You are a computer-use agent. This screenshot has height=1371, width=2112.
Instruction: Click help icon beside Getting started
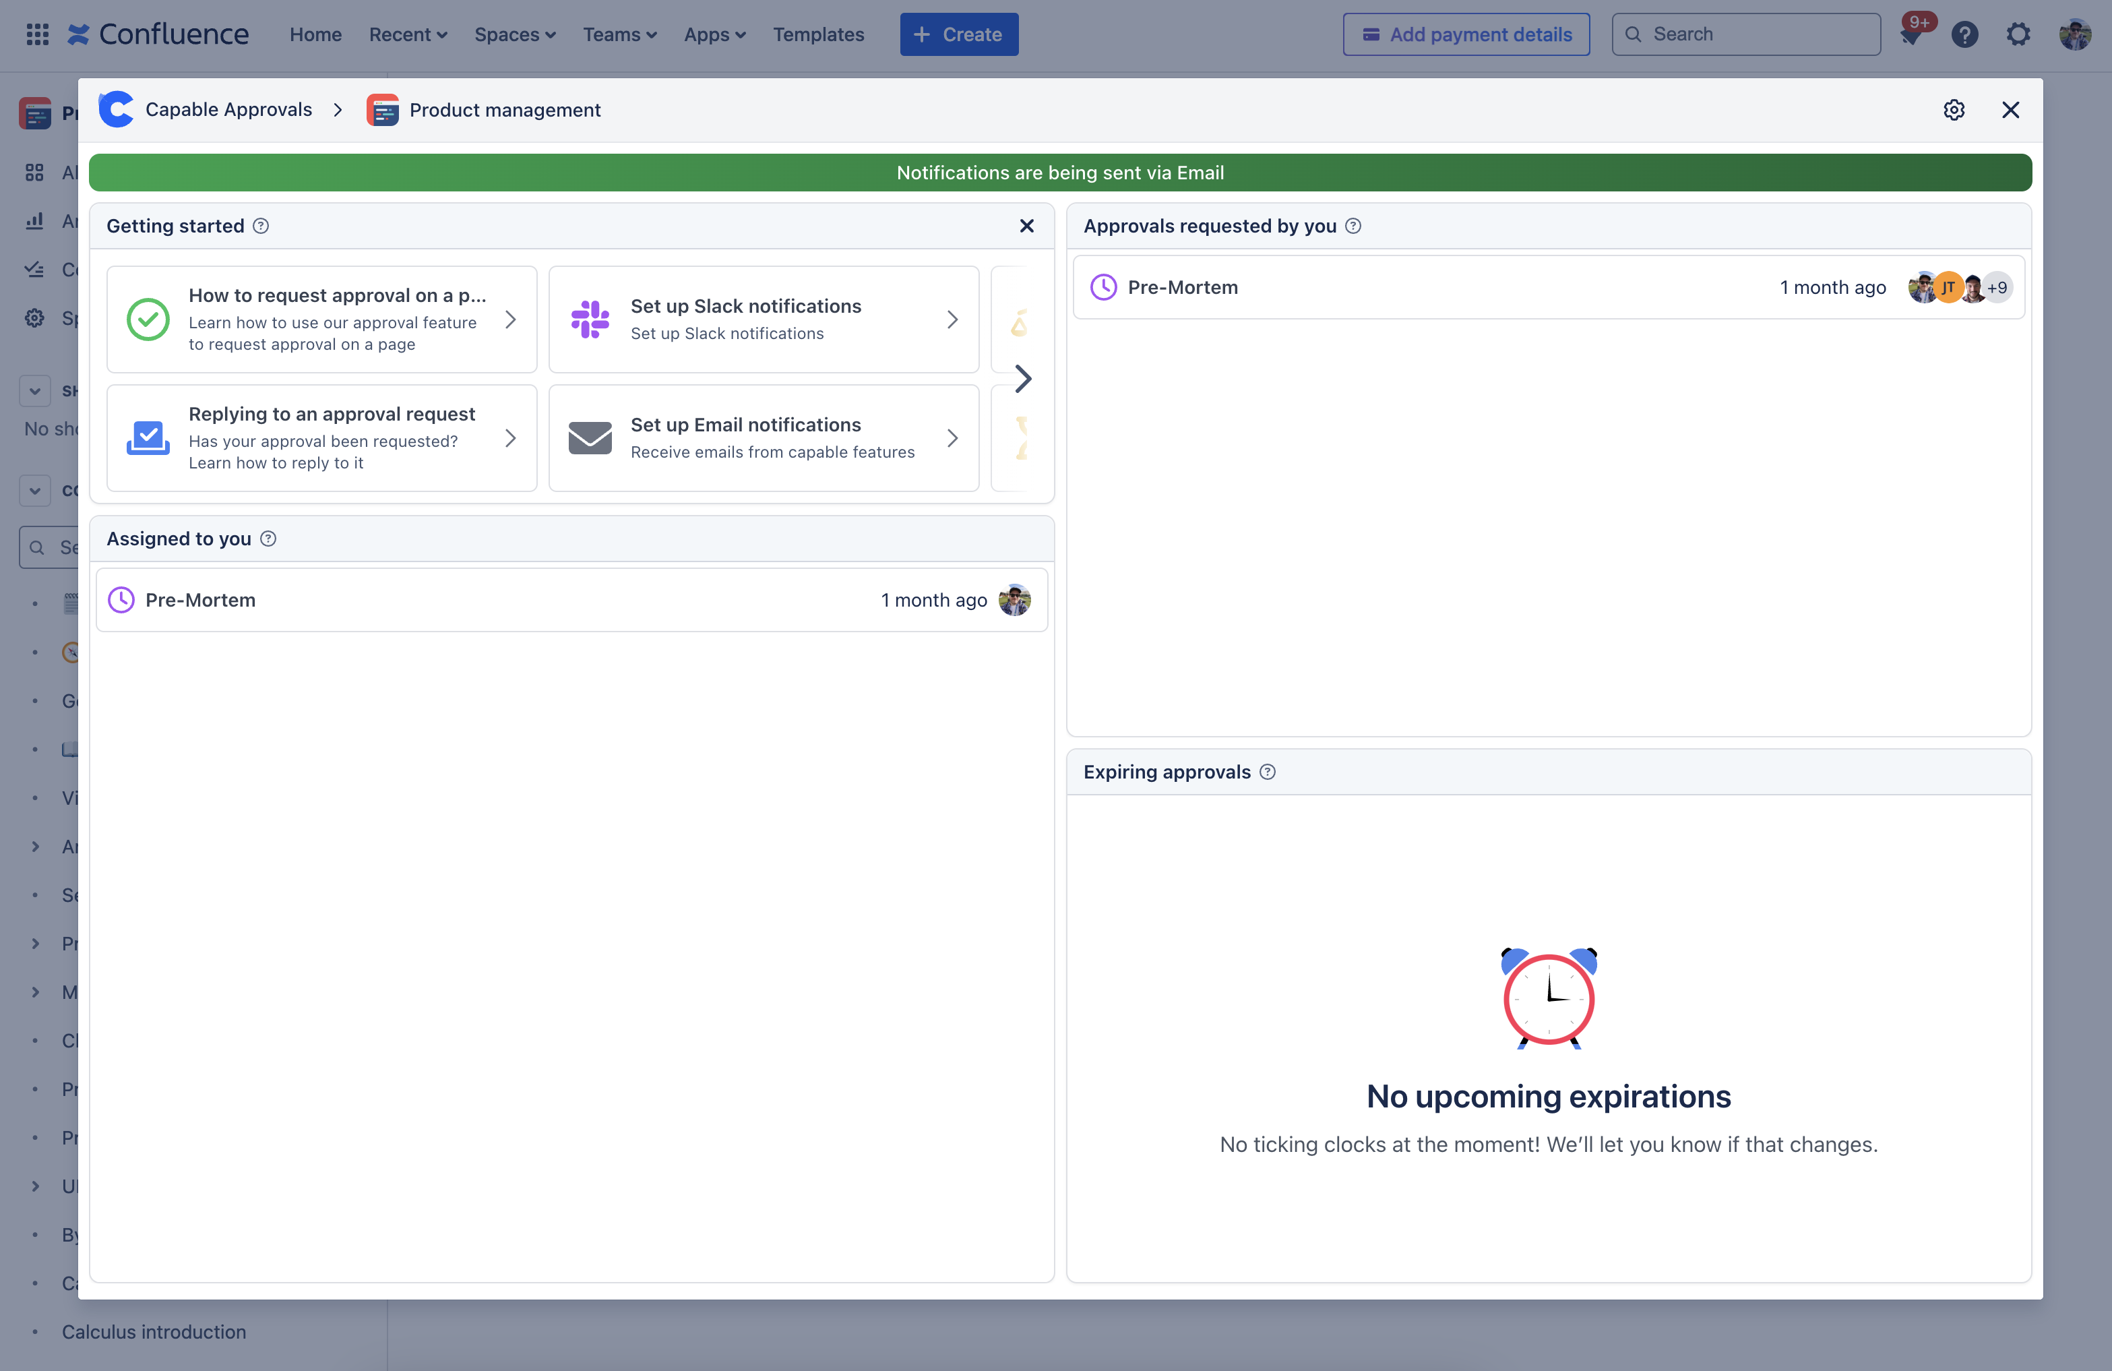coord(261,226)
